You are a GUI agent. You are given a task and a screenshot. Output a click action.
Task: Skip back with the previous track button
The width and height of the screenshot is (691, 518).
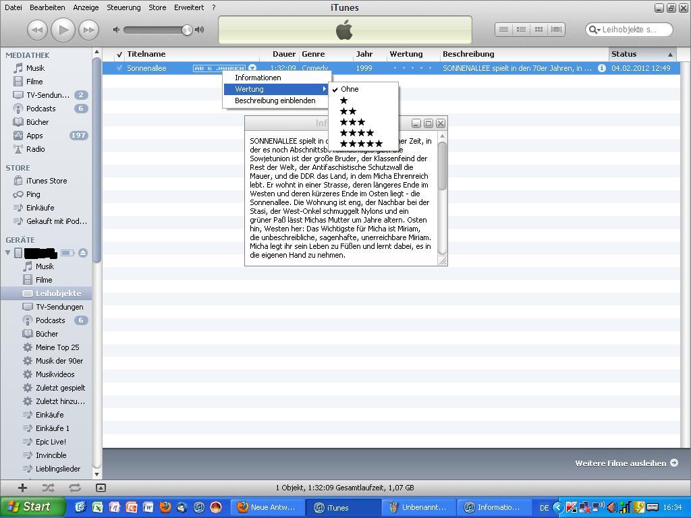point(38,30)
